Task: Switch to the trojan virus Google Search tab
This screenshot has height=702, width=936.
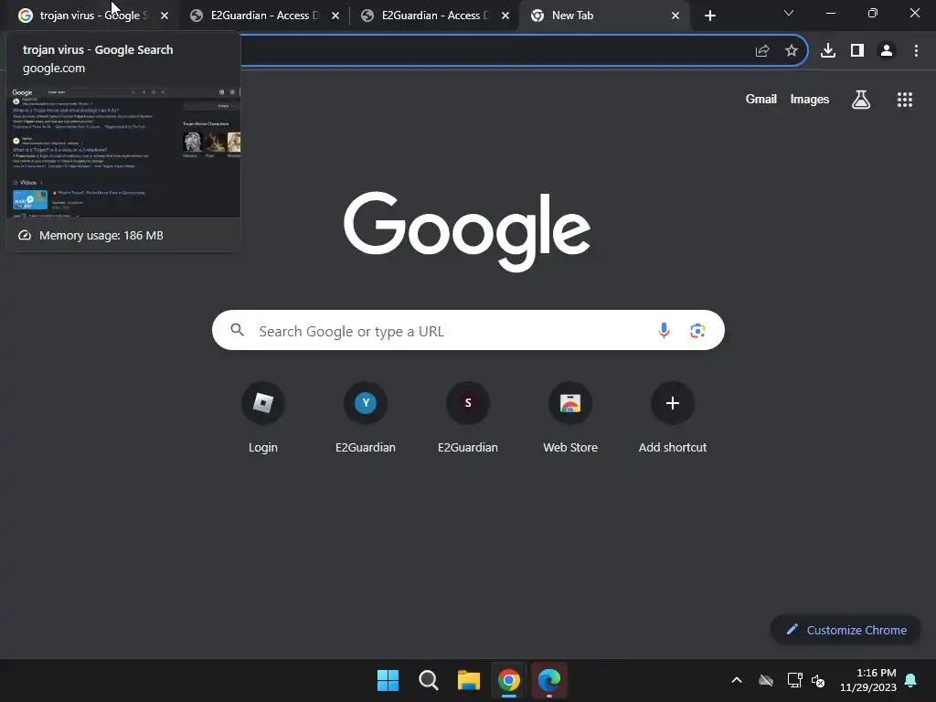Action: [90, 16]
